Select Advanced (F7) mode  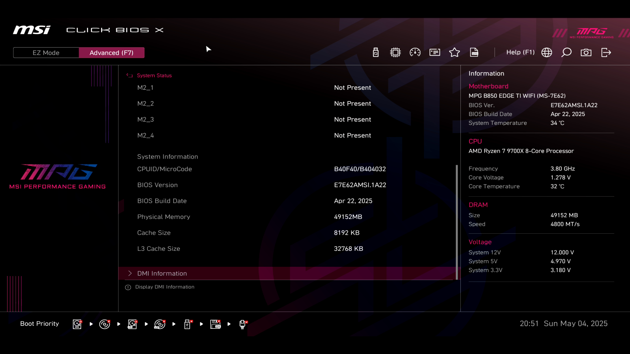(x=112, y=53)
